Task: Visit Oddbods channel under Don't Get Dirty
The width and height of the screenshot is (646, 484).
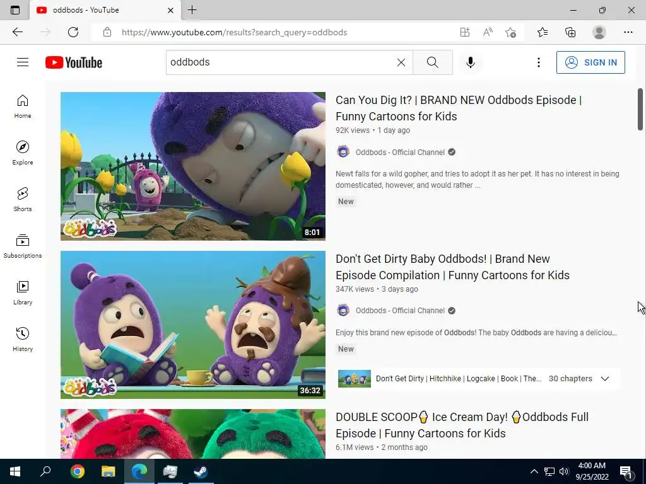Action: 400,311
